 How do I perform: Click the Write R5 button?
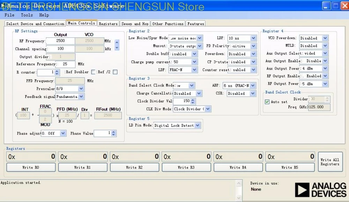click(290, 167)
